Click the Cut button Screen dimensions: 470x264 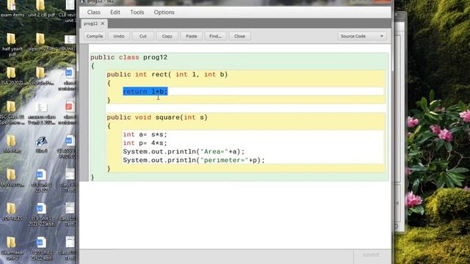point(143,36)
